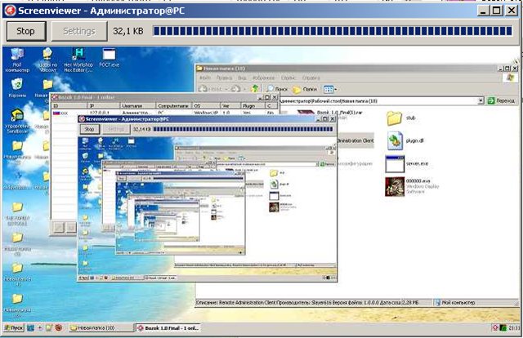This screenshot has width=523, height=338.
Task: Select the Корзина recycle bin icon
Action: pos(17,87)
